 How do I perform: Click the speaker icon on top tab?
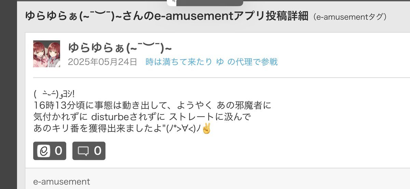[x=174, y=1]
